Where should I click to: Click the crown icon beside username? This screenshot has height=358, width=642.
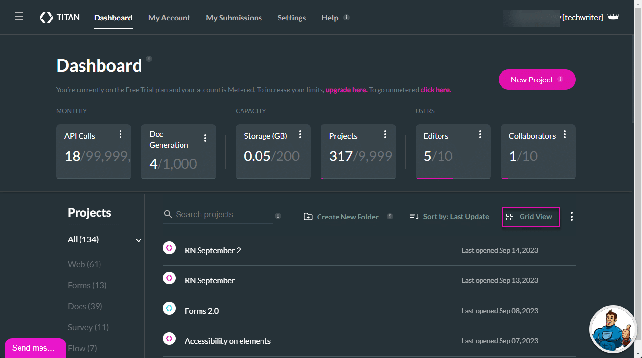[x=613, y=17]
